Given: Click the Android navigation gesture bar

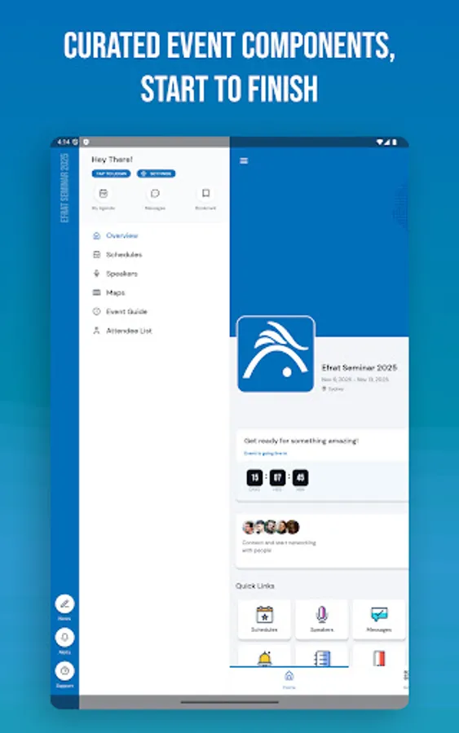Looking at the screenshot, I should (x=230, y=702).
